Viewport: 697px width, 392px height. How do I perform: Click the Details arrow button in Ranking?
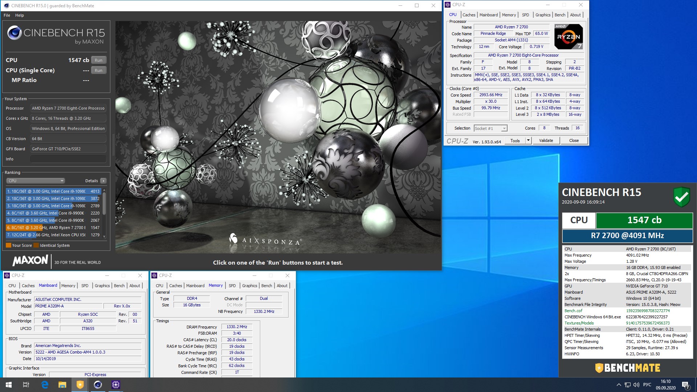coord(103,181)
